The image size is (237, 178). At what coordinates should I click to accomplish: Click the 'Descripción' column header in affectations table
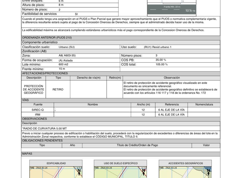pos(34,78)
